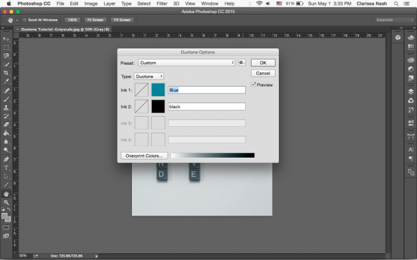
Task: Select the Dodge tool
Action: 6,150
